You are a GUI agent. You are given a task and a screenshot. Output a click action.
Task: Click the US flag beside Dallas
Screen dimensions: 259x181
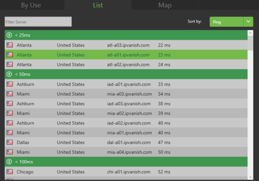[x=10, y=142]
